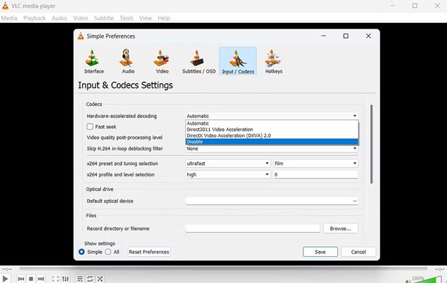
Task: Open the Hotkeys preferences category
Action: point(274,62)
